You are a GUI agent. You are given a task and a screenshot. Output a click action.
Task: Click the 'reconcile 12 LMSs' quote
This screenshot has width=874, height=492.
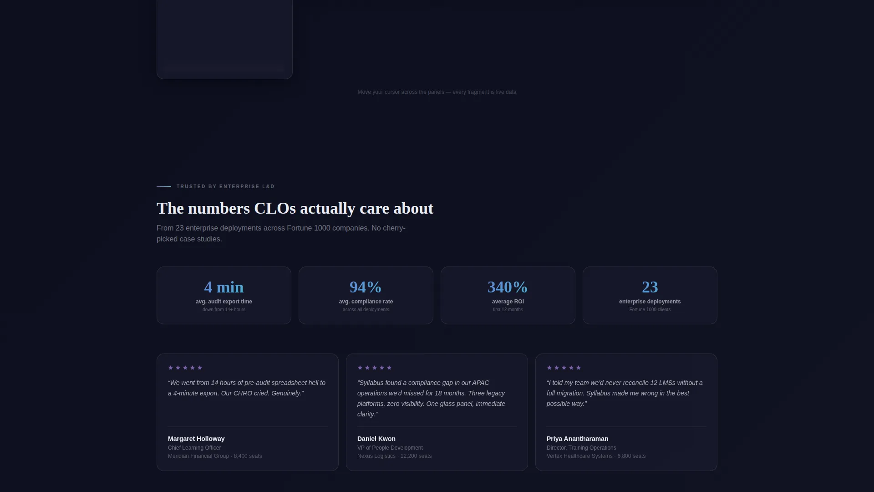625,393
